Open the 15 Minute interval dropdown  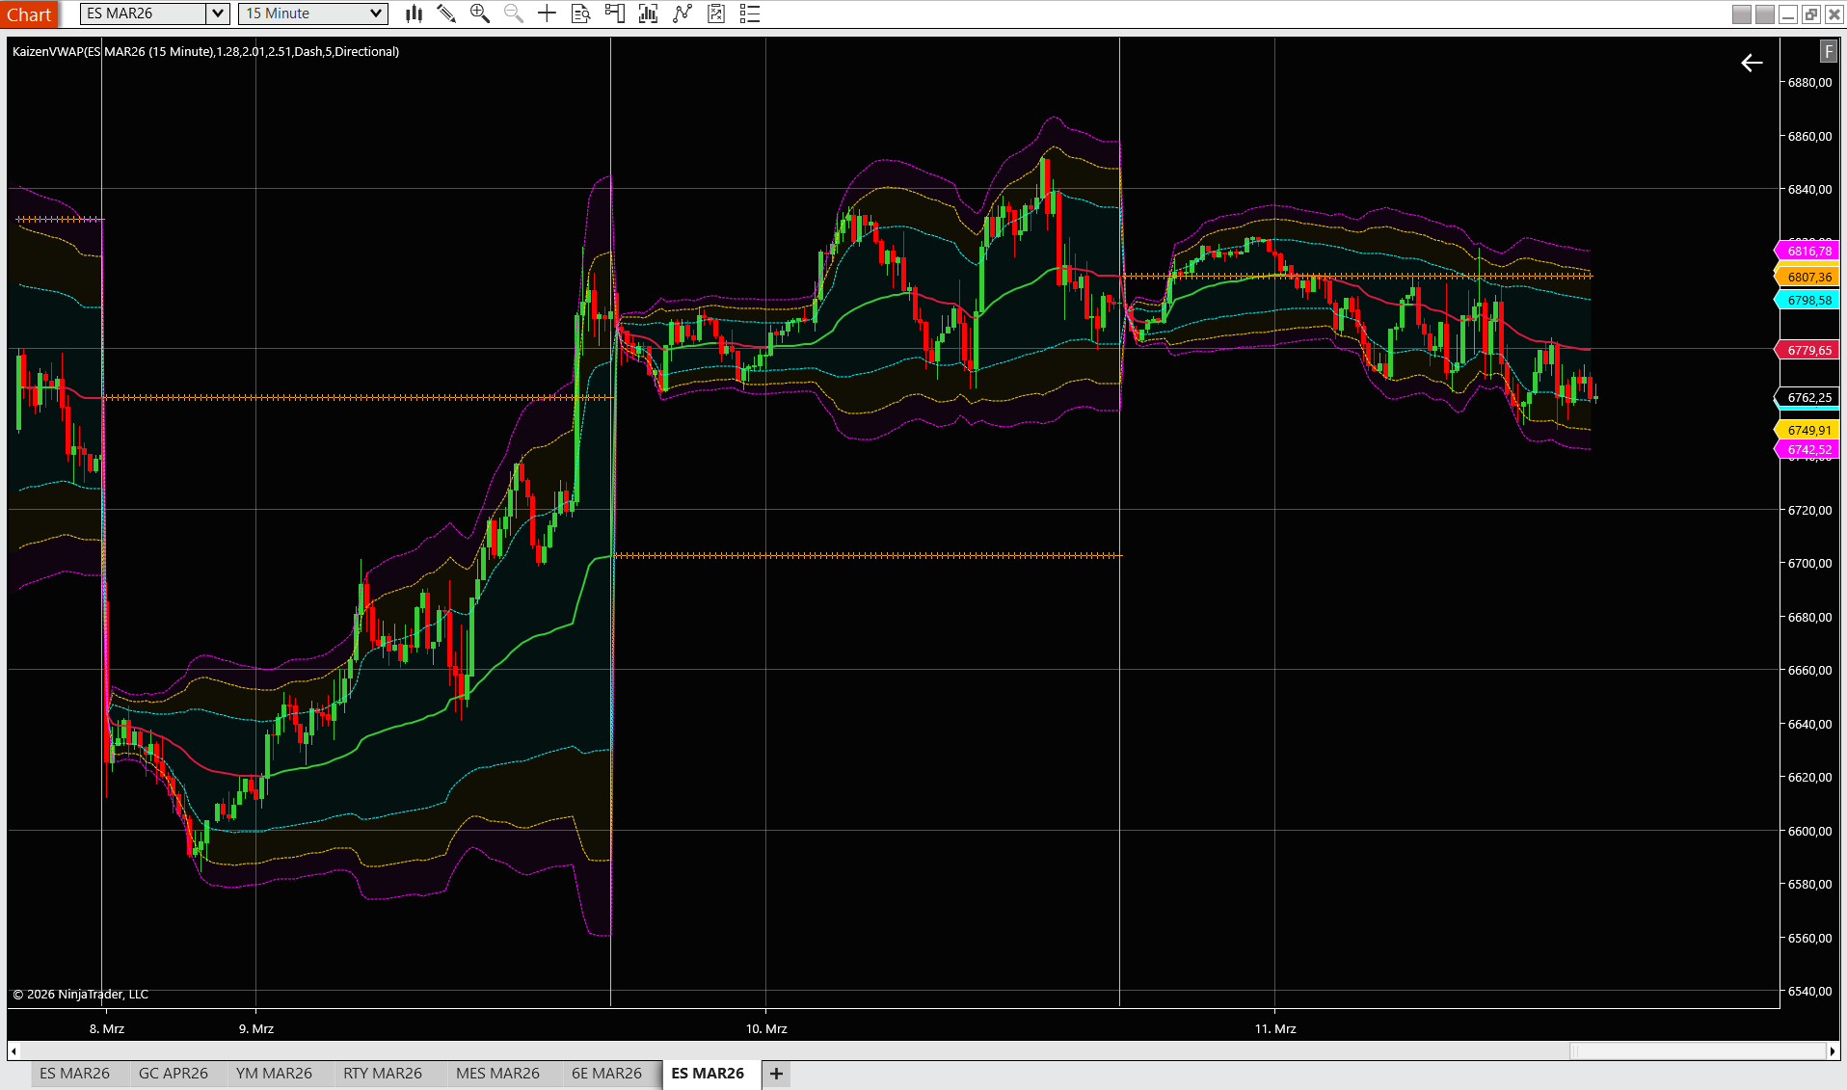[378, 13]
